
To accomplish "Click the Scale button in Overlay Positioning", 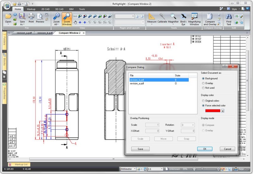I will pos(140,139).
